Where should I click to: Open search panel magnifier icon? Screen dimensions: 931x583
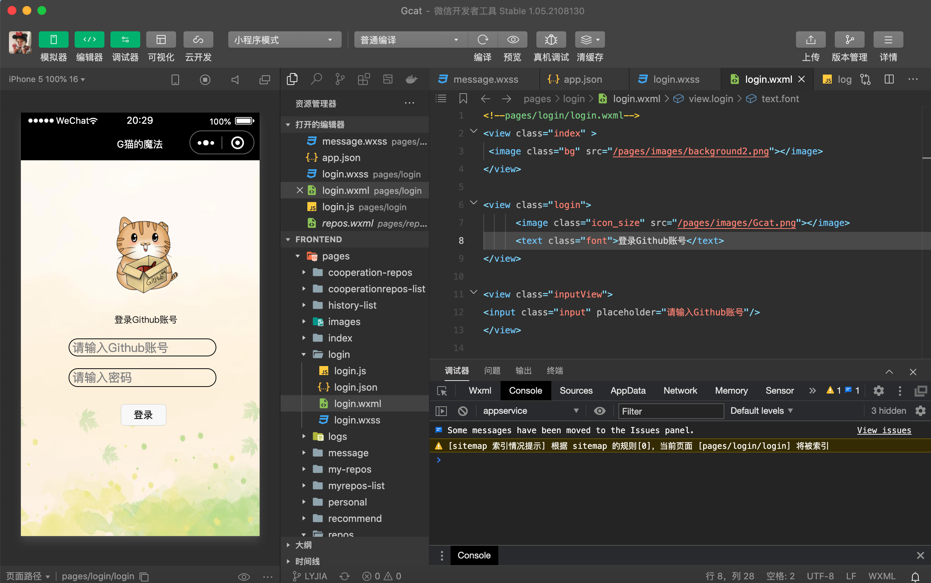316,79
